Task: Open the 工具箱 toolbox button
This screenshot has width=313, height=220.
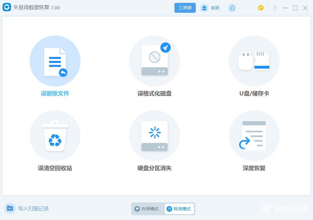Action: tap(185, 8)
